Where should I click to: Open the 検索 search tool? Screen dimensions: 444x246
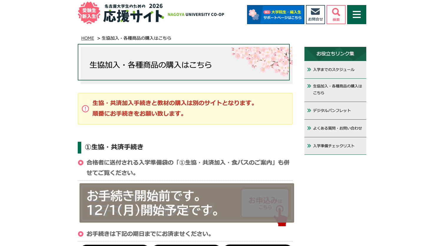pos(336,14)
